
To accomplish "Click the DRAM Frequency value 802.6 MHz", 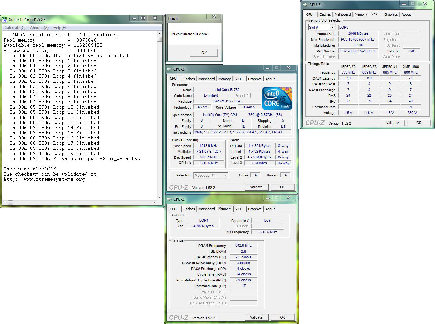I will [x=243, y=245].
